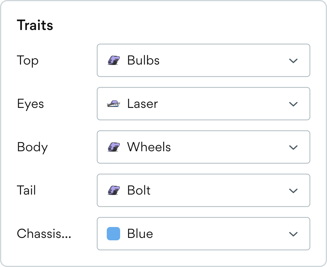Open the Laser selection box

pos(203,104)
